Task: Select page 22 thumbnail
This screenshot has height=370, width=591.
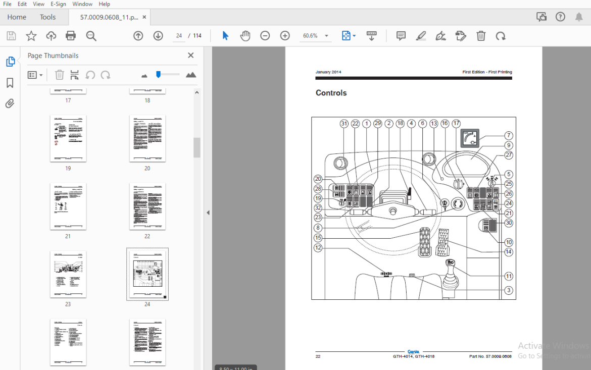Action: tap(147, 206)
